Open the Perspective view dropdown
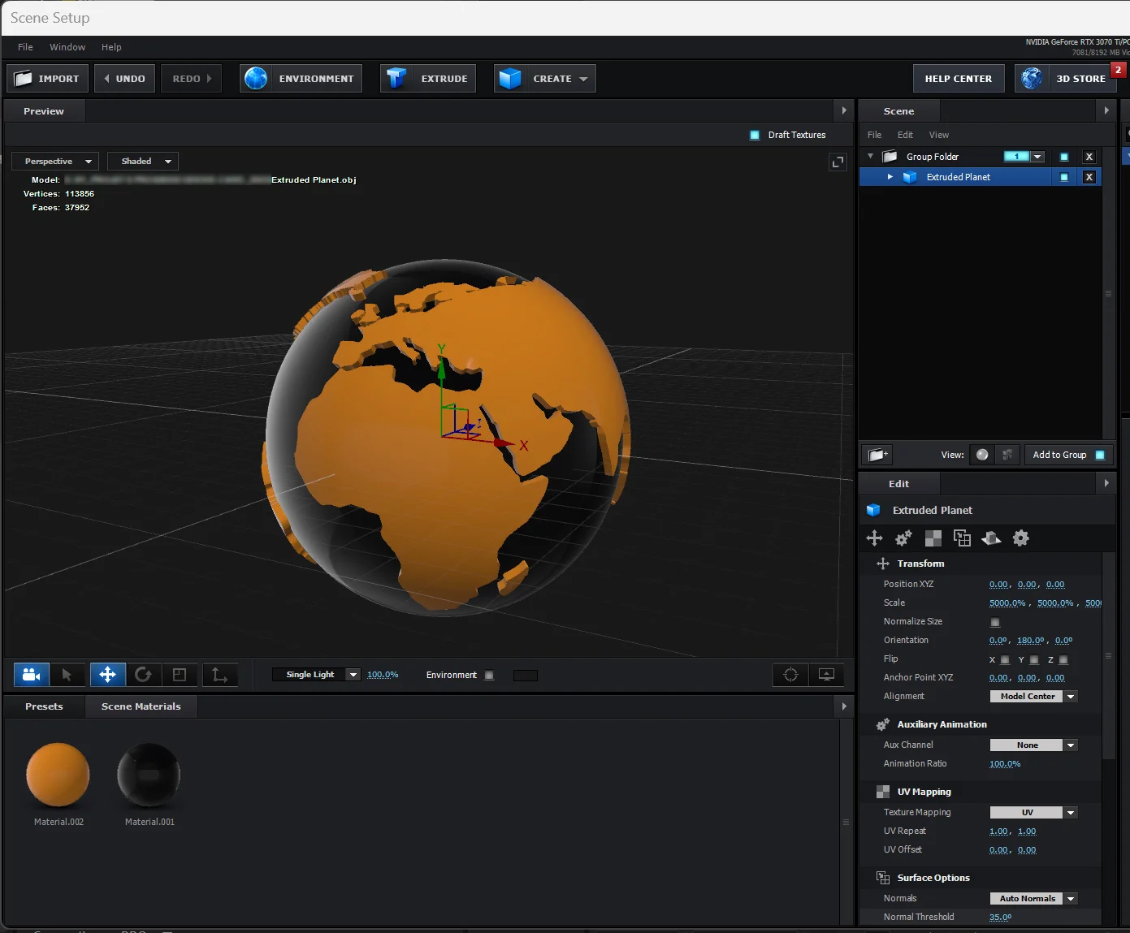The height and width of the screenshot is (933, 1130). [54, 161]
